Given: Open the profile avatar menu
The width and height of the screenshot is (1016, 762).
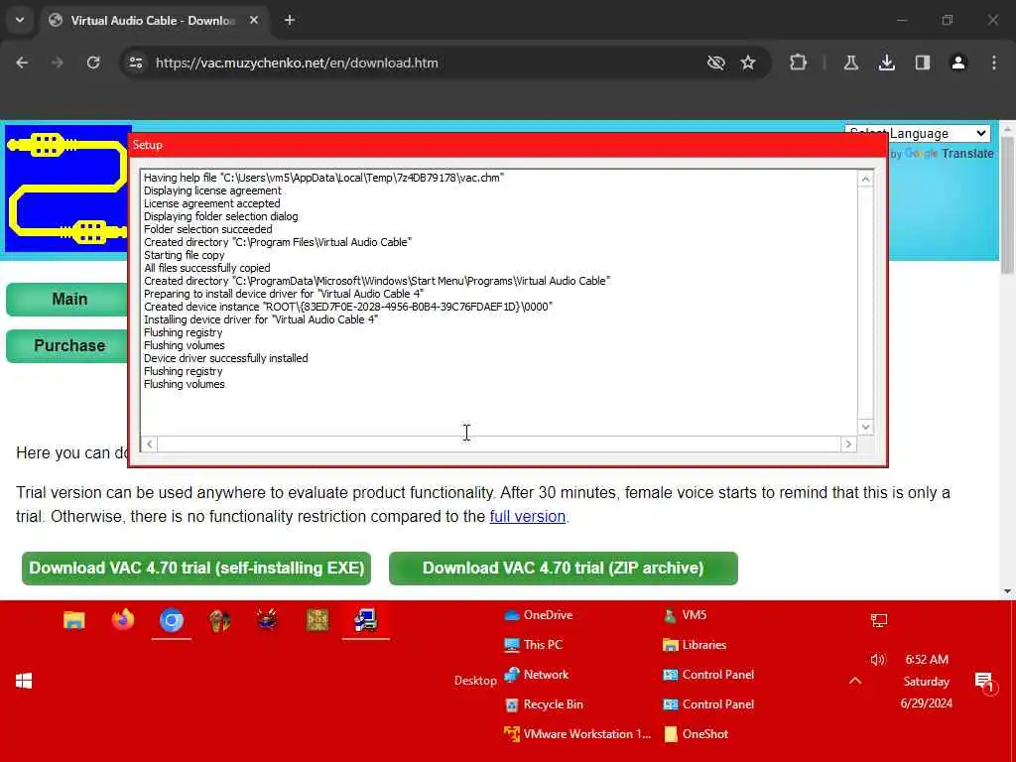Looking at the screenshot, I should click(957, 63).
